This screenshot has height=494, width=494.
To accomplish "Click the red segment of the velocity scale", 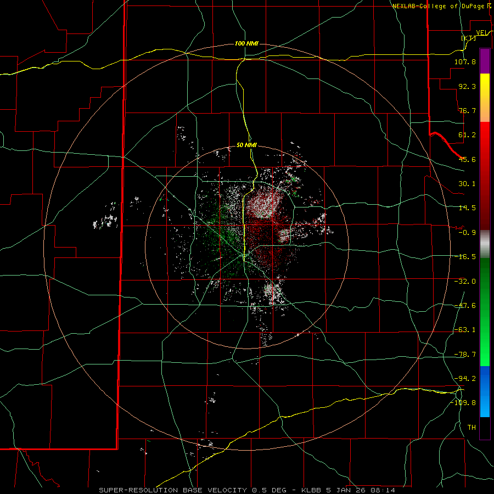I will tap(485, 176).
